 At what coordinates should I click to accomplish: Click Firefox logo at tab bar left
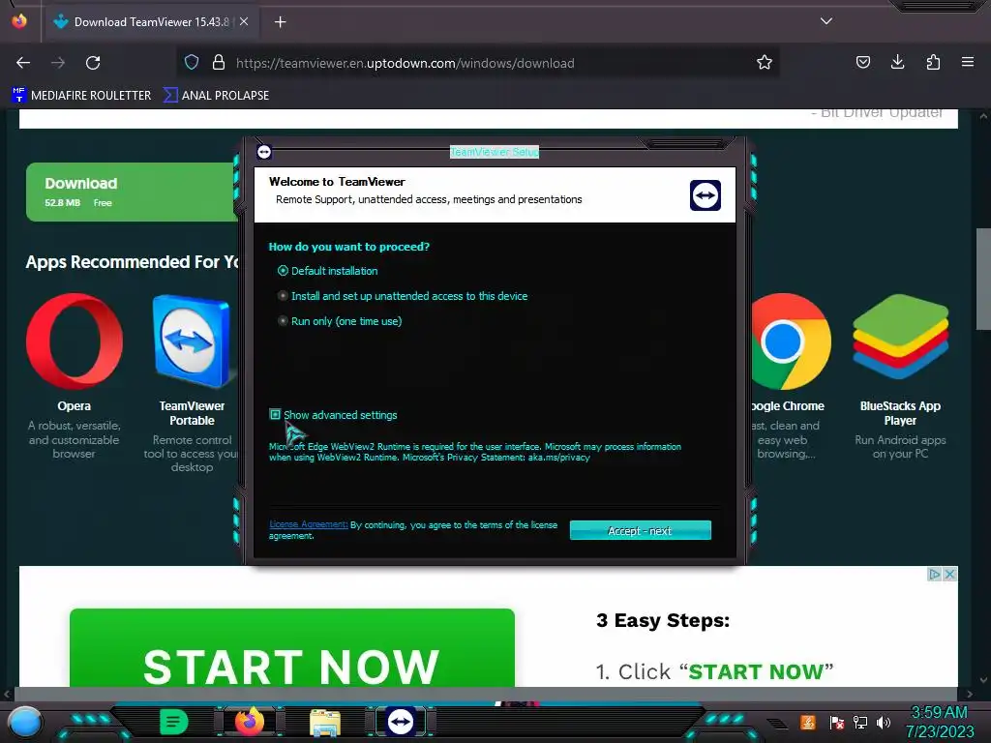click(19, 21)
